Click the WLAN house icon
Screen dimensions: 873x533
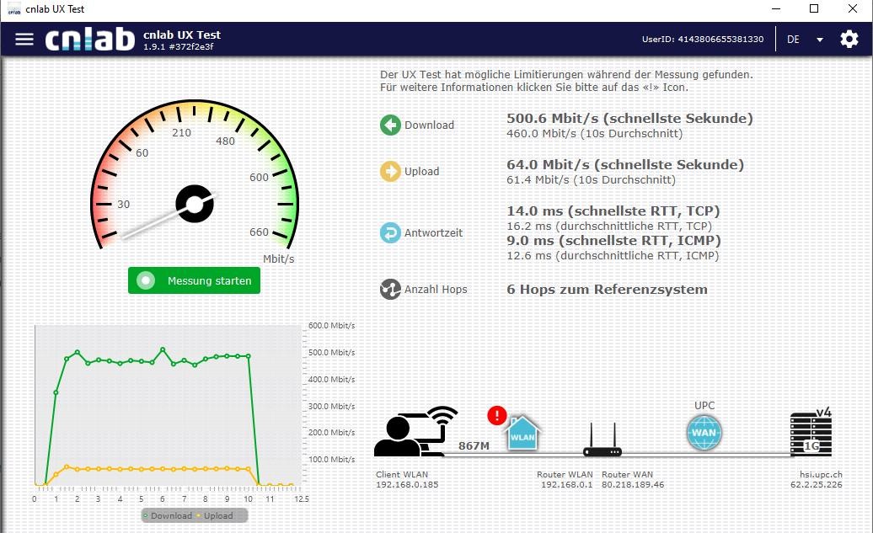click(520, 435)
